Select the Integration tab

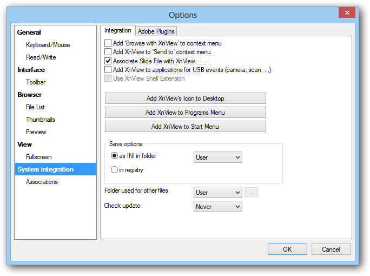(x=118, y=30)
